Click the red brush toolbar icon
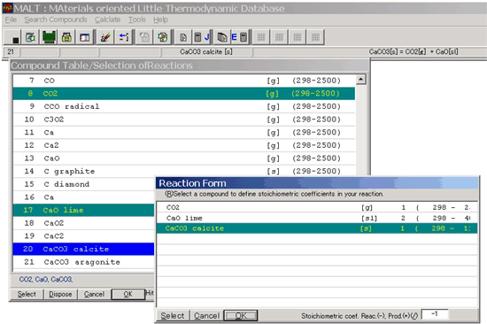This screenshot has width=487, height=324. tap(105, 37)
